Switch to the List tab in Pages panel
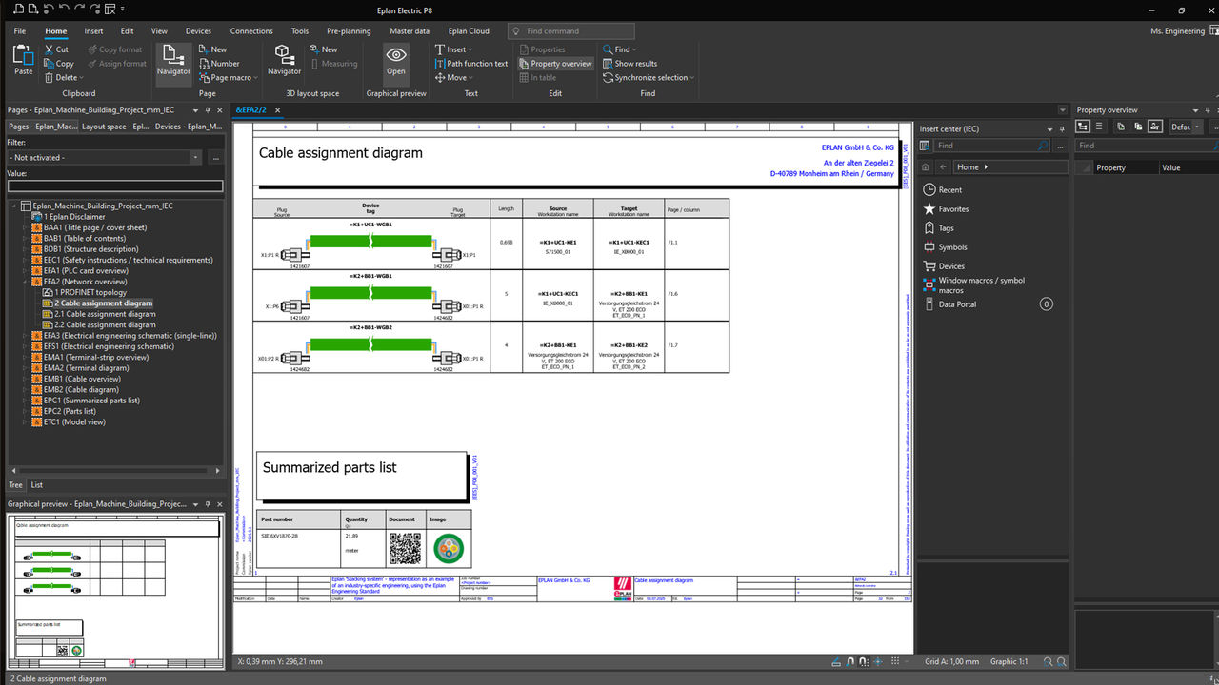Viewport: 1219px width, 685px height. pos(37,485)
